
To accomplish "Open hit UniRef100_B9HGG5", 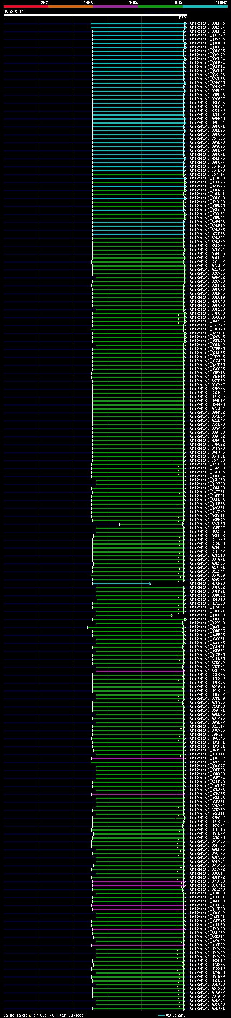I will pos(207,83).
